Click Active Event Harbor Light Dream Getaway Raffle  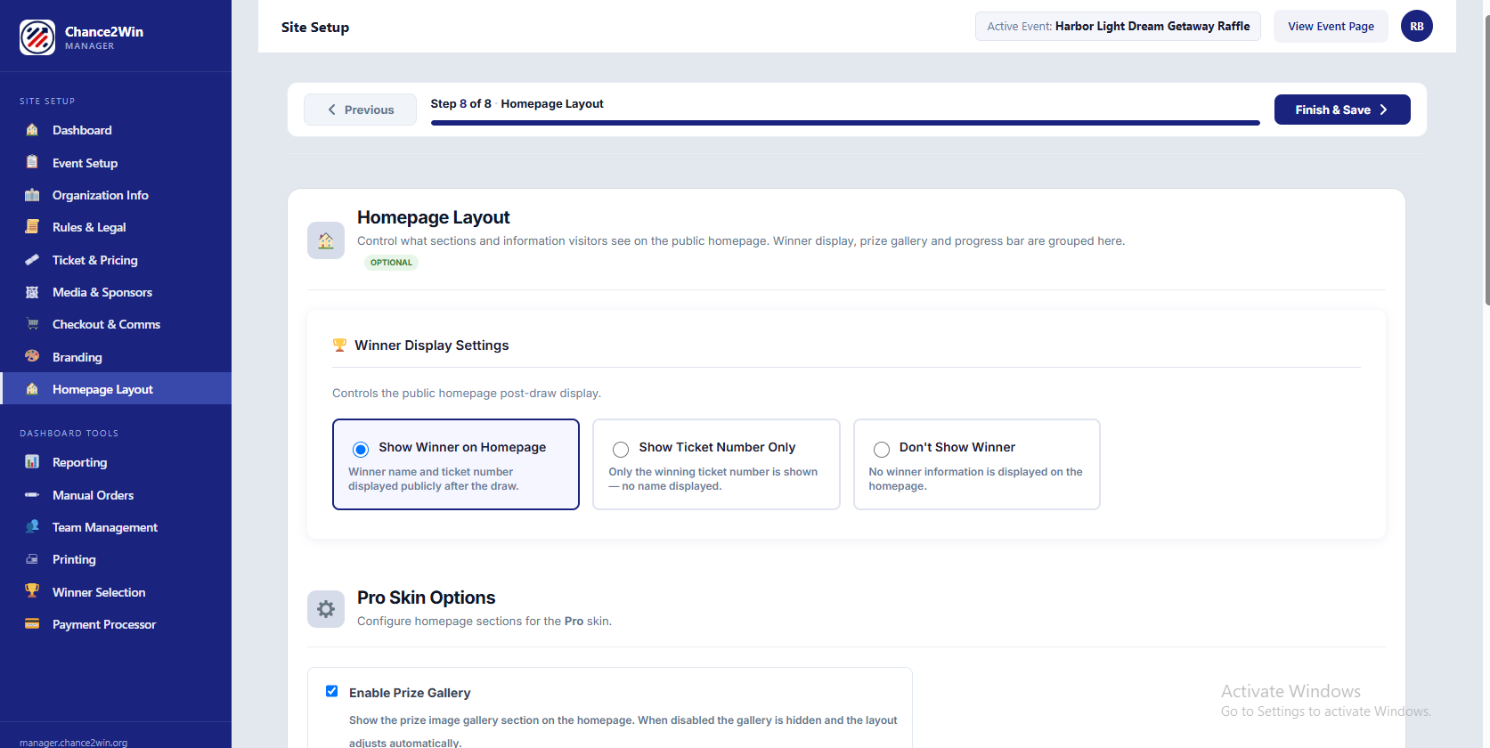click(1118, 26)
